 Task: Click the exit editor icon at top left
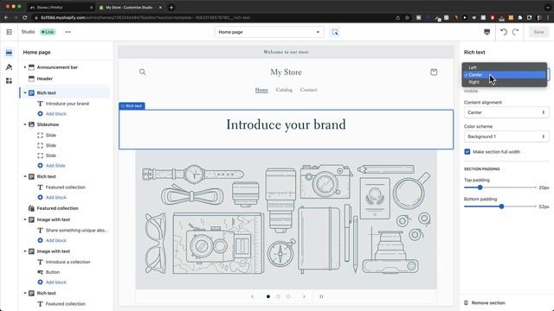tap(9, 32)
